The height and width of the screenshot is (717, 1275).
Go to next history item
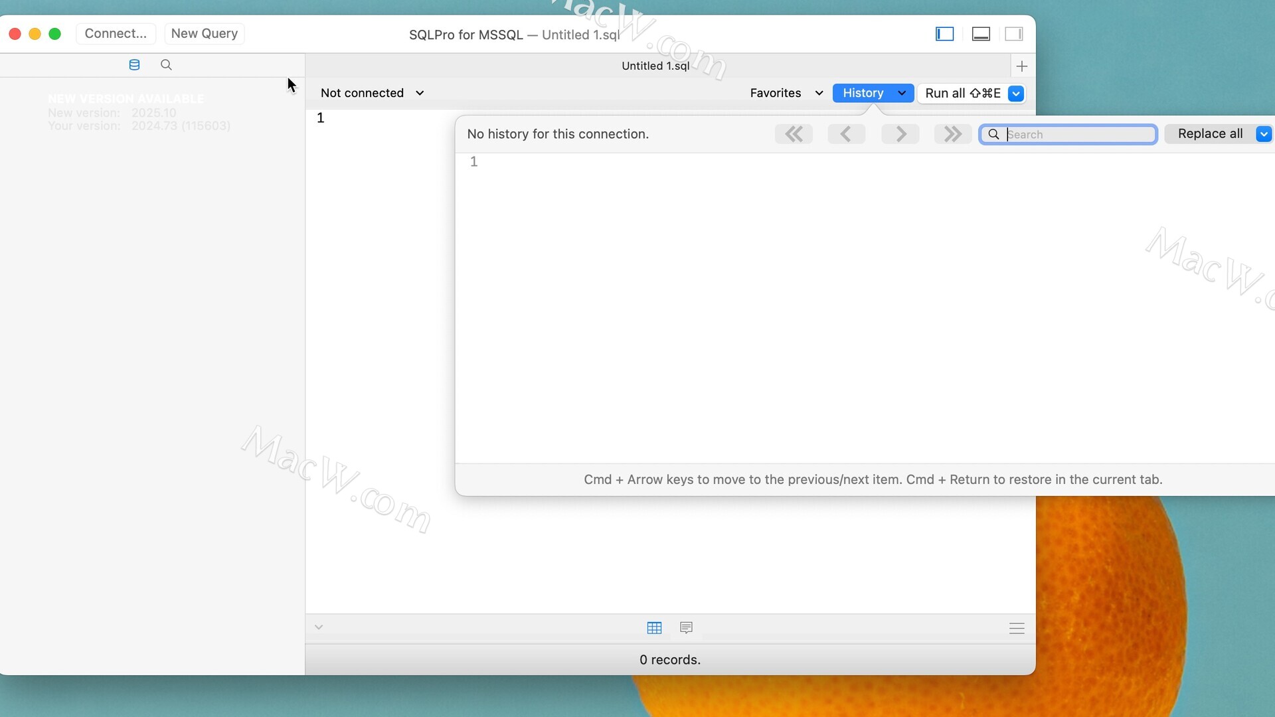[900, 134]
